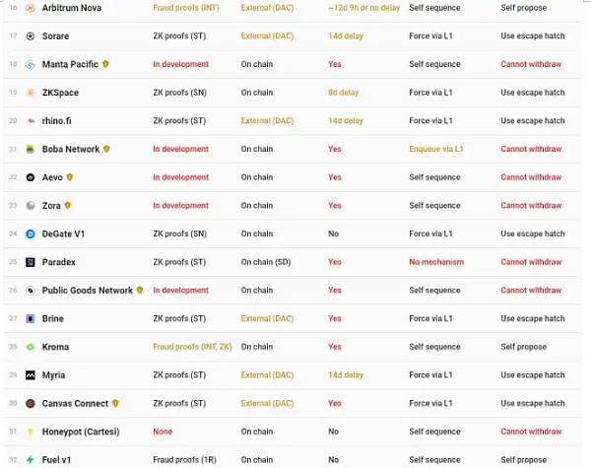This screenshot has height=468, width=591.
Task: Click the Boba Network logo icon
Action: coord(31,150)
